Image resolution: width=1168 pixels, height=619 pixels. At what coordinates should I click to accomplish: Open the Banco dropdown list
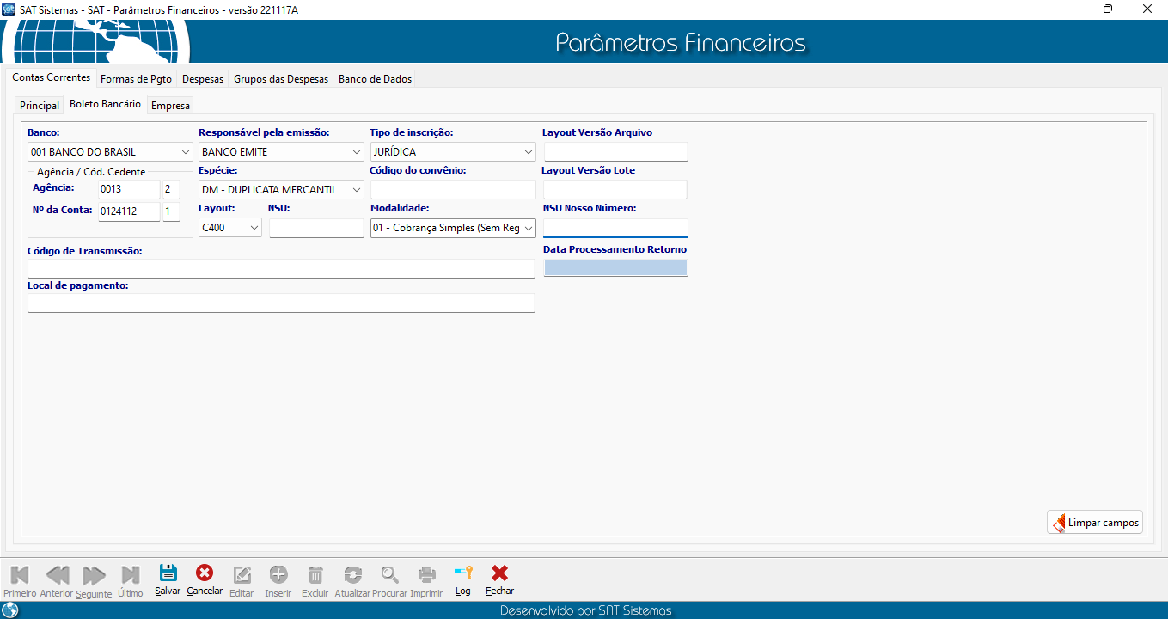click(x=186, y=152)
